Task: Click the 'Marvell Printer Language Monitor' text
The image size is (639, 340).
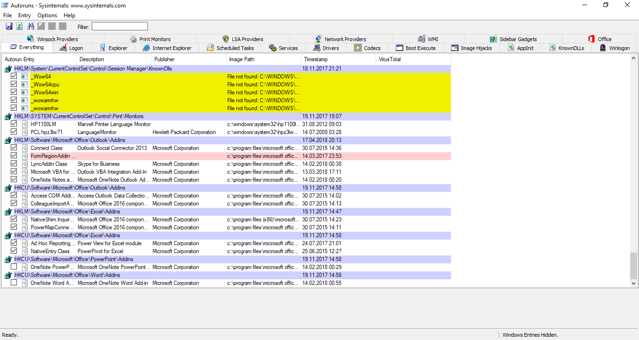Action: coord(114,124)
